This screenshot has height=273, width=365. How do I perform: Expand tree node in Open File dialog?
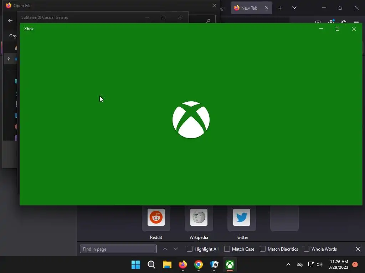[9, 59]
